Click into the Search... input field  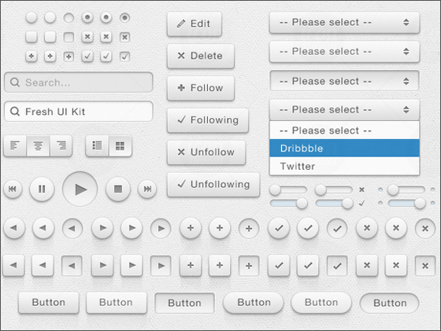click(x=79, y=83)
